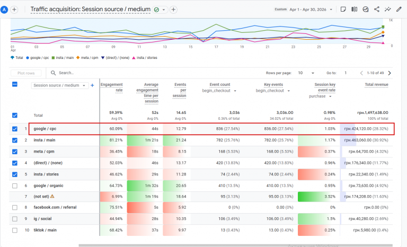The image size is (407, 247).
Task: Check the tiktok / main row checkbox
Action: pyautogui.click(x=15, y=230)
